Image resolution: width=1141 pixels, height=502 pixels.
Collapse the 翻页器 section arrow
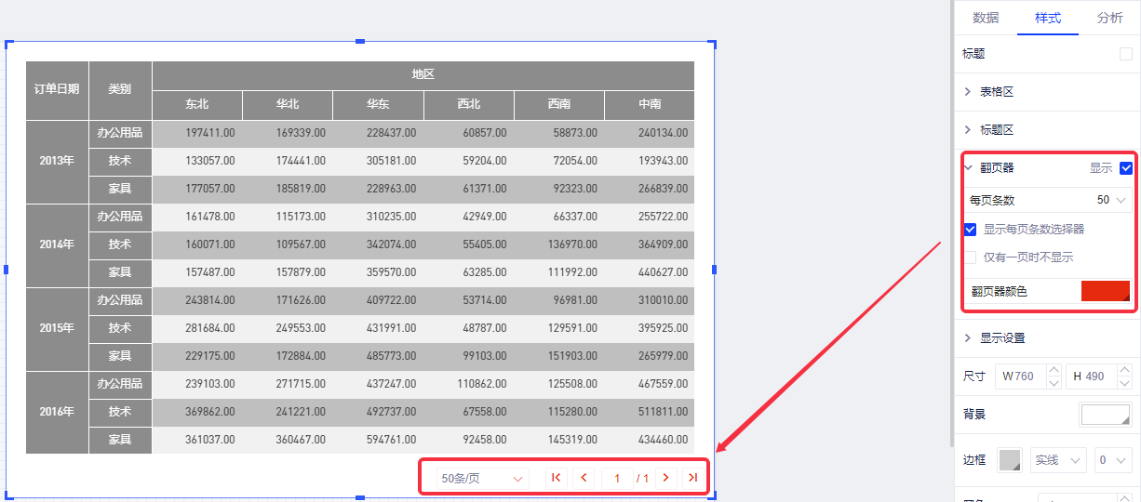click(x=968, y=168)
